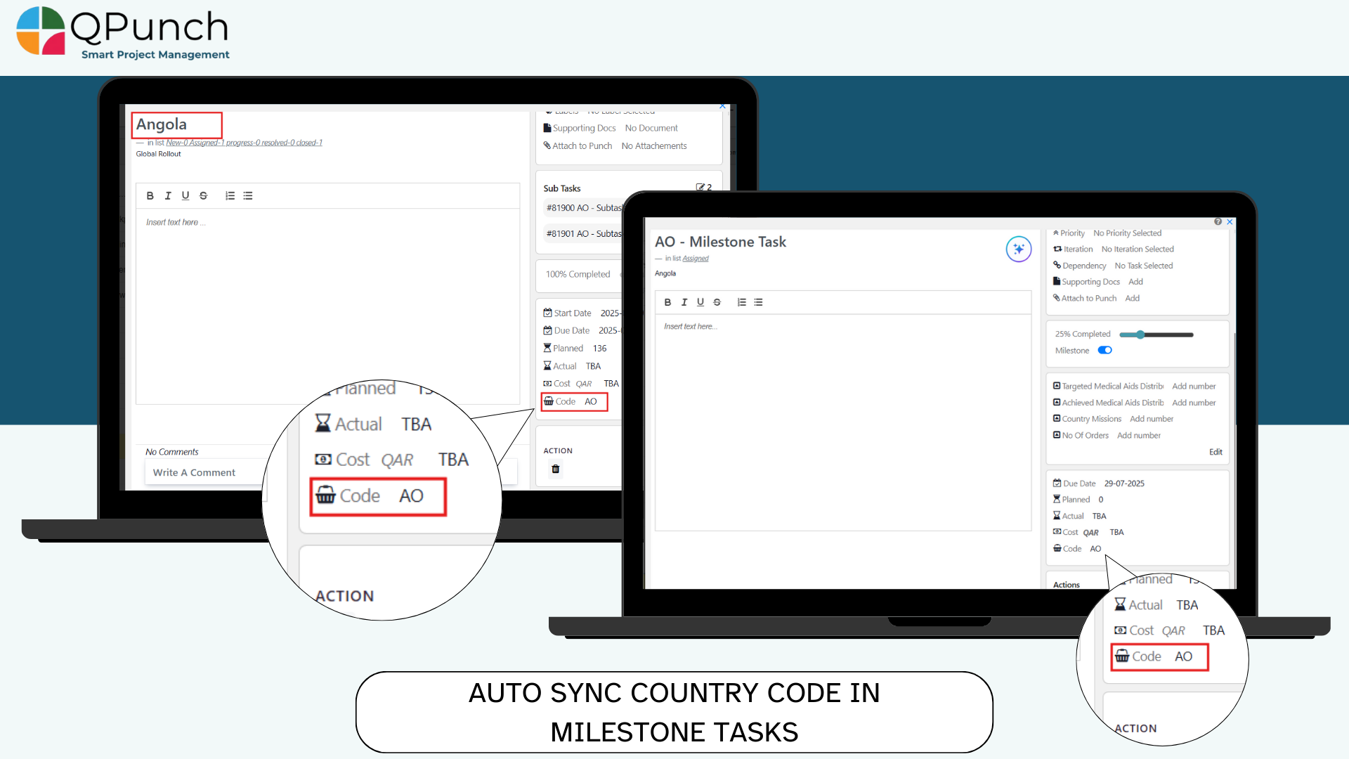1349x759 pixels.
Task: Click italic in Milestone Task editor
Action: tap(684, 302)
